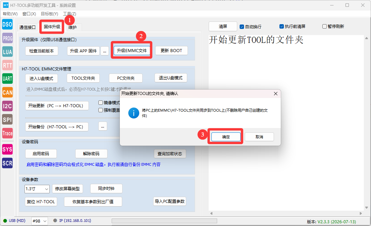371x226 pixels.
Task: Open the 目标板(Y) menu
Action: point(49,14)
